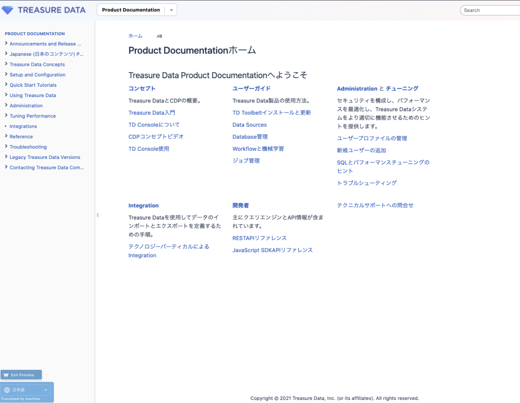Open the Treasure Data入門 link
Viewport: 520px width, 403px height.
(152, 113)
